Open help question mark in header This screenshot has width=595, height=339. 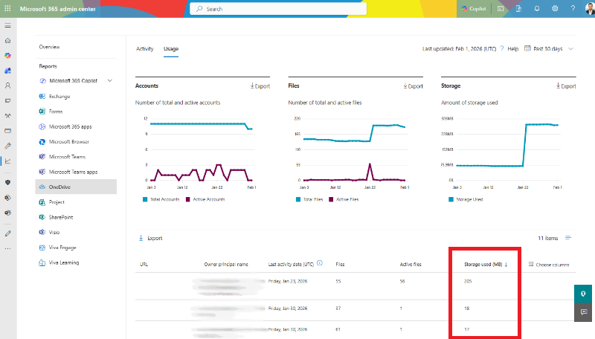[x=573, y=9]
